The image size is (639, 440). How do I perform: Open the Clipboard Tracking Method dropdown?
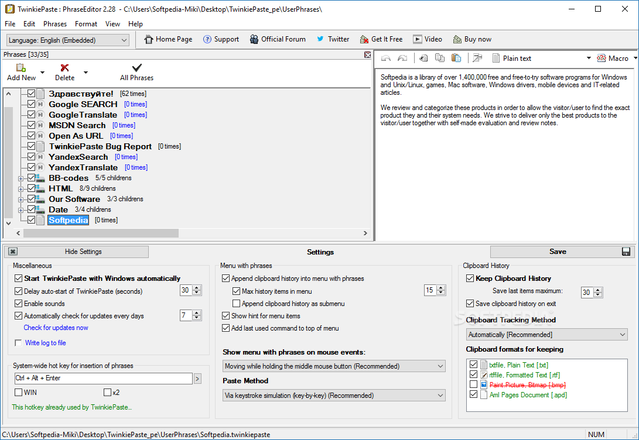coord(546,335)
